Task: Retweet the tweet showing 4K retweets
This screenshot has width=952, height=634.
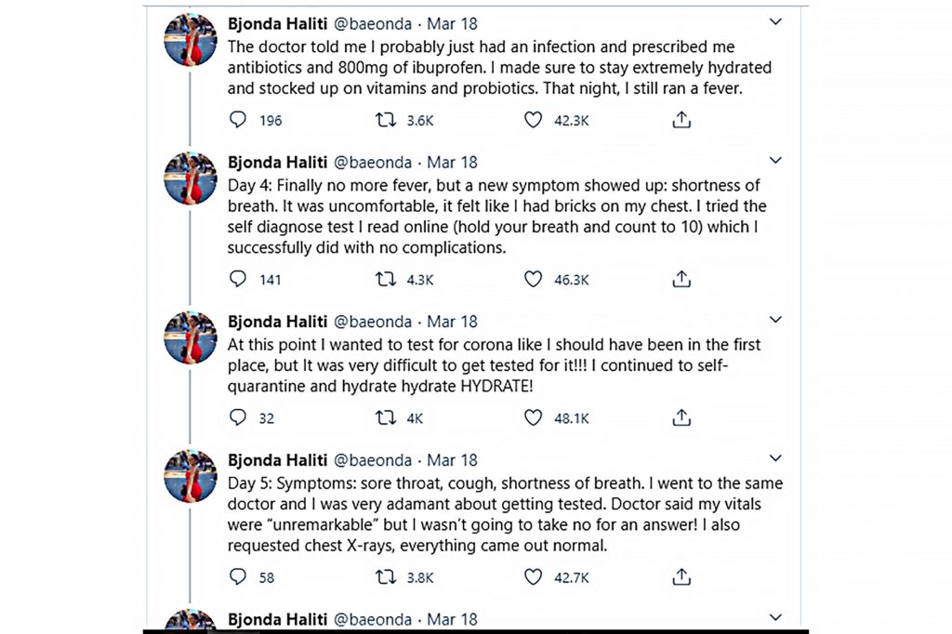Action: click(386, 417)
